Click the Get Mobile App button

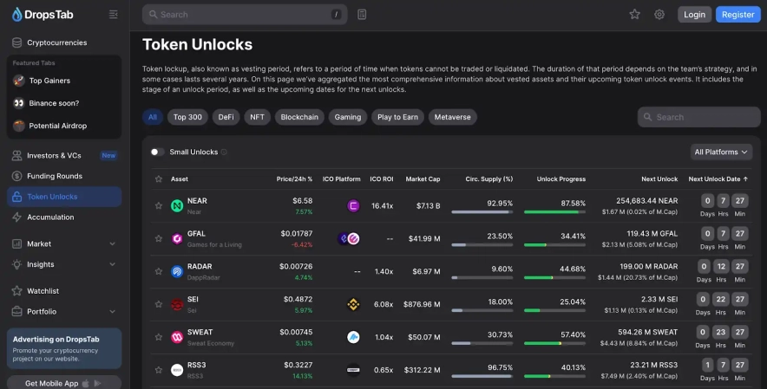coord(64,382)
